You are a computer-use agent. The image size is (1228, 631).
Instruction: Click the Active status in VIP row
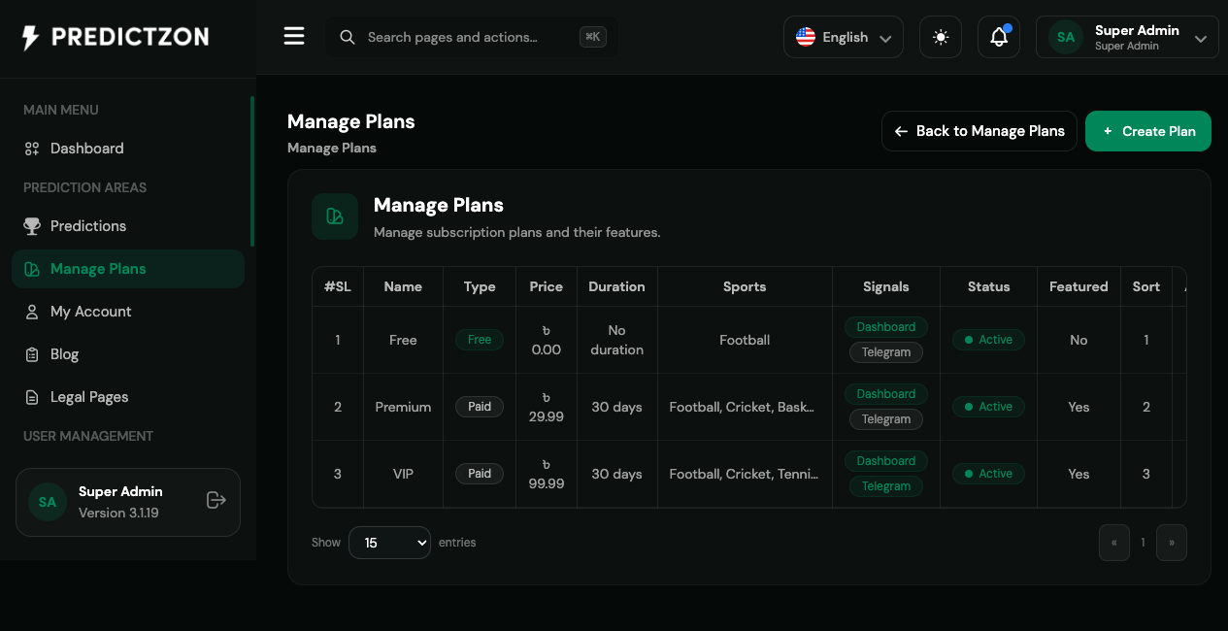[988, 474]
